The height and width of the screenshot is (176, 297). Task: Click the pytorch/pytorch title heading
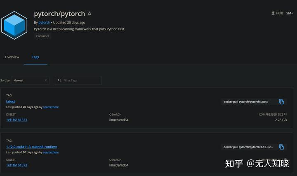click(x=59, y=14)
